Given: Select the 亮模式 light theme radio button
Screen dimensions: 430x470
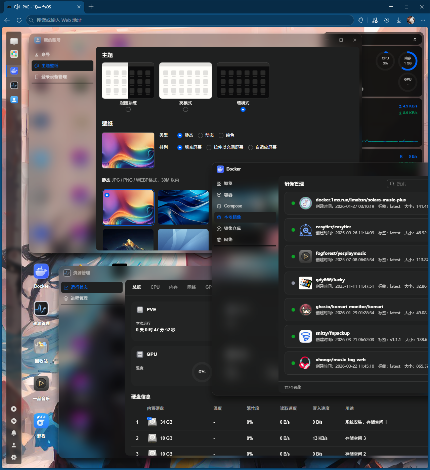Looking at the screenshot, I should pyautogui.click(x=185, y=109).
